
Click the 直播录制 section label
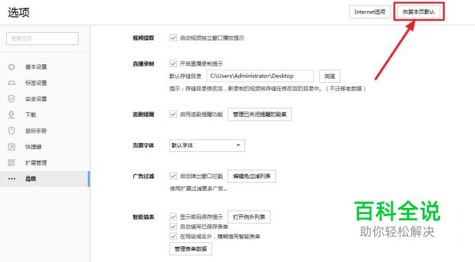pyautogui.click(x=143, y=64)
